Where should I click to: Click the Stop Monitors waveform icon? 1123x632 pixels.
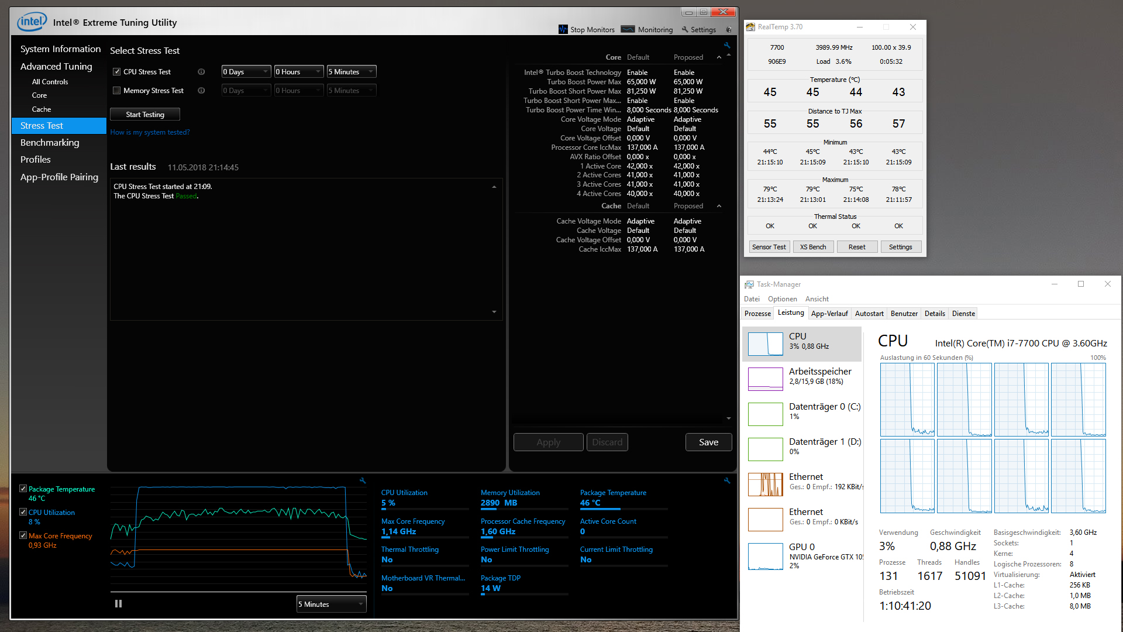coord(563,29)
